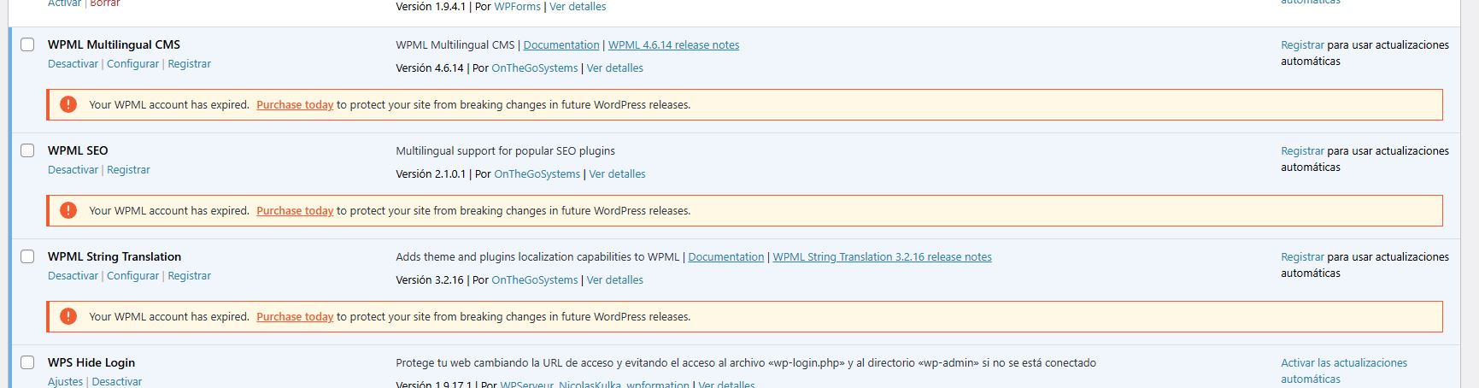Image resolution: width=1479 pixels, height=388 pixels.
Task: Open Configurar for WPML Multilingual CMS
Action: pyautogui.click(x=132, y=64)
